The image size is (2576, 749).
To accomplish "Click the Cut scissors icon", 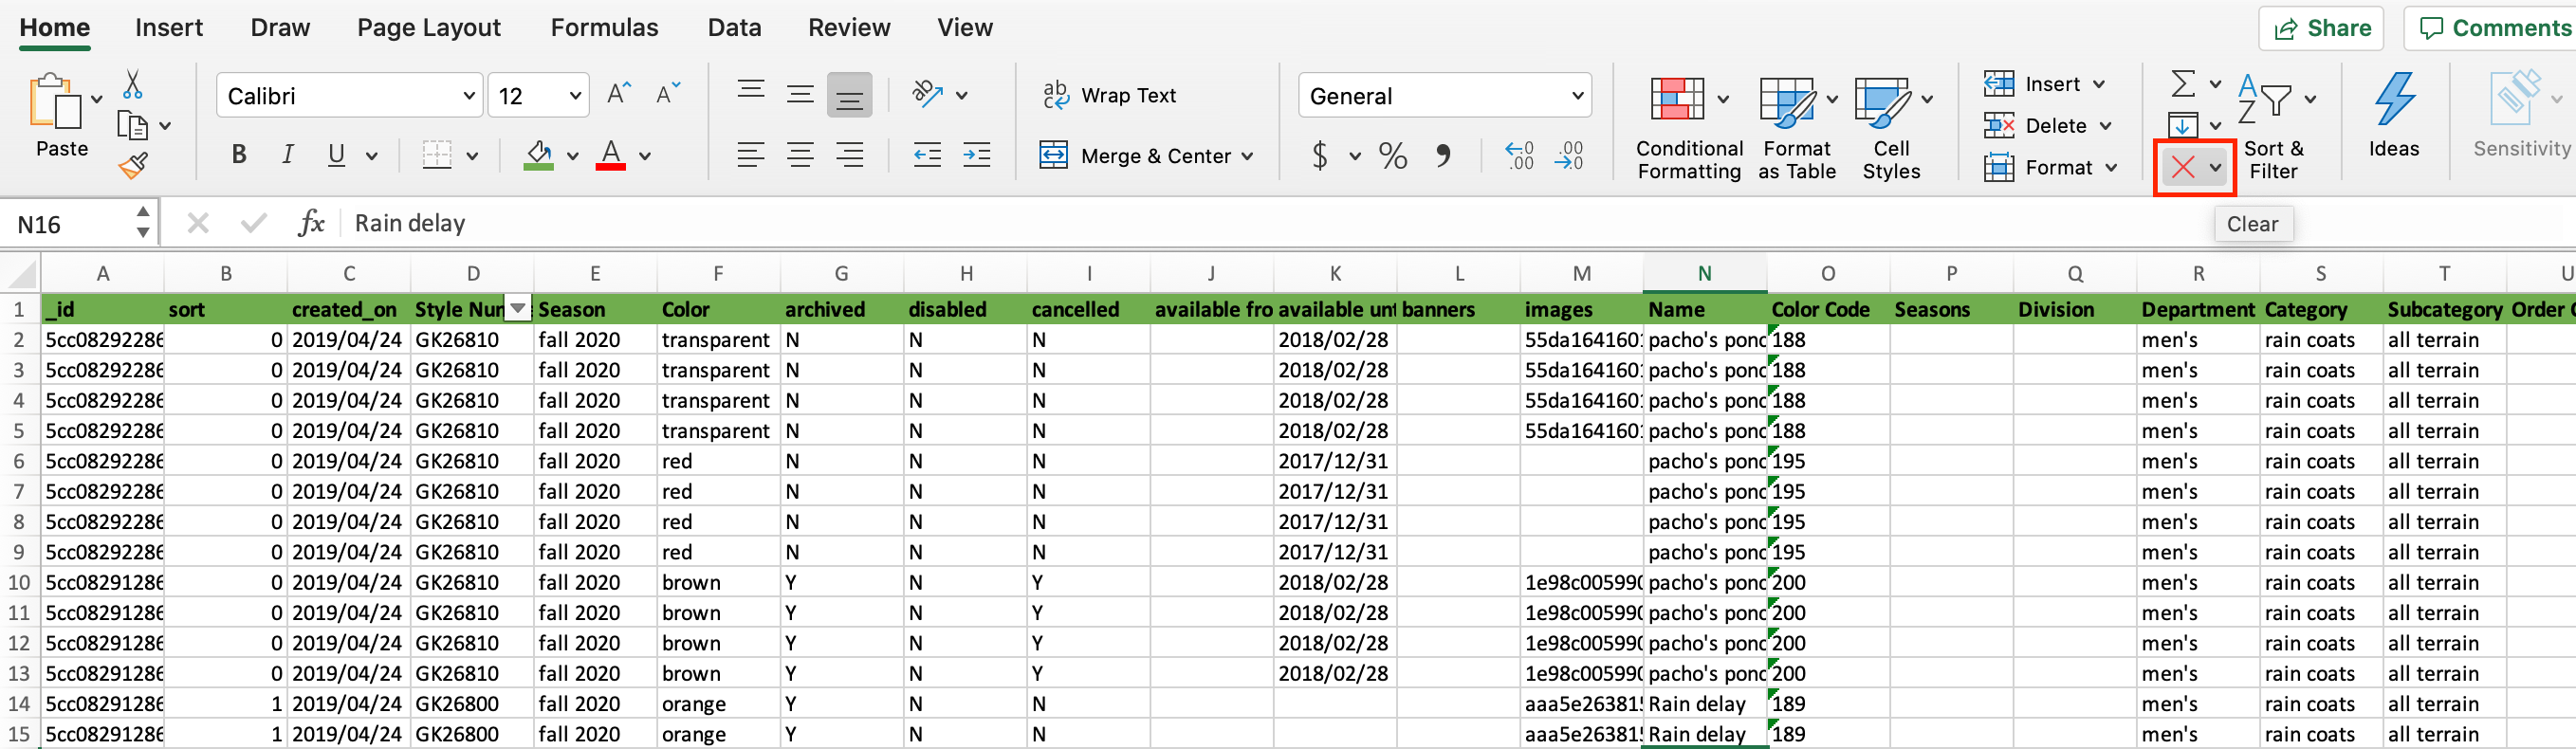I will point(132,84).
